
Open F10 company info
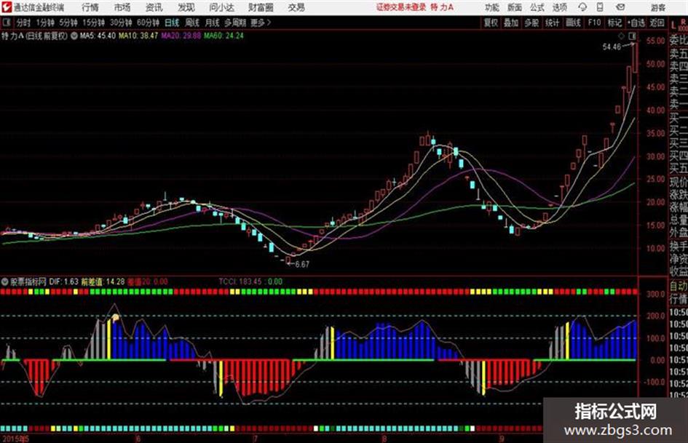594,23
